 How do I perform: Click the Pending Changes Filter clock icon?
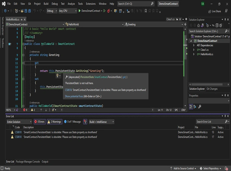point(207,26)
